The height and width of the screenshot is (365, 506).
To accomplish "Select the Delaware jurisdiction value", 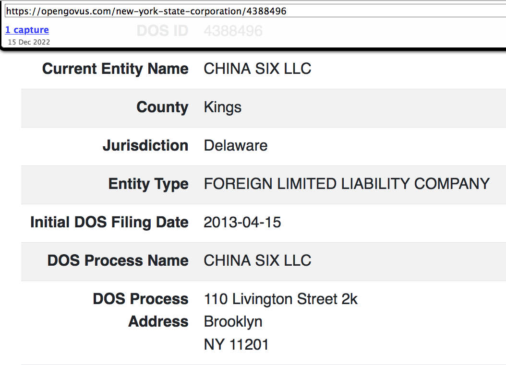I will click(x=236, y=145).
